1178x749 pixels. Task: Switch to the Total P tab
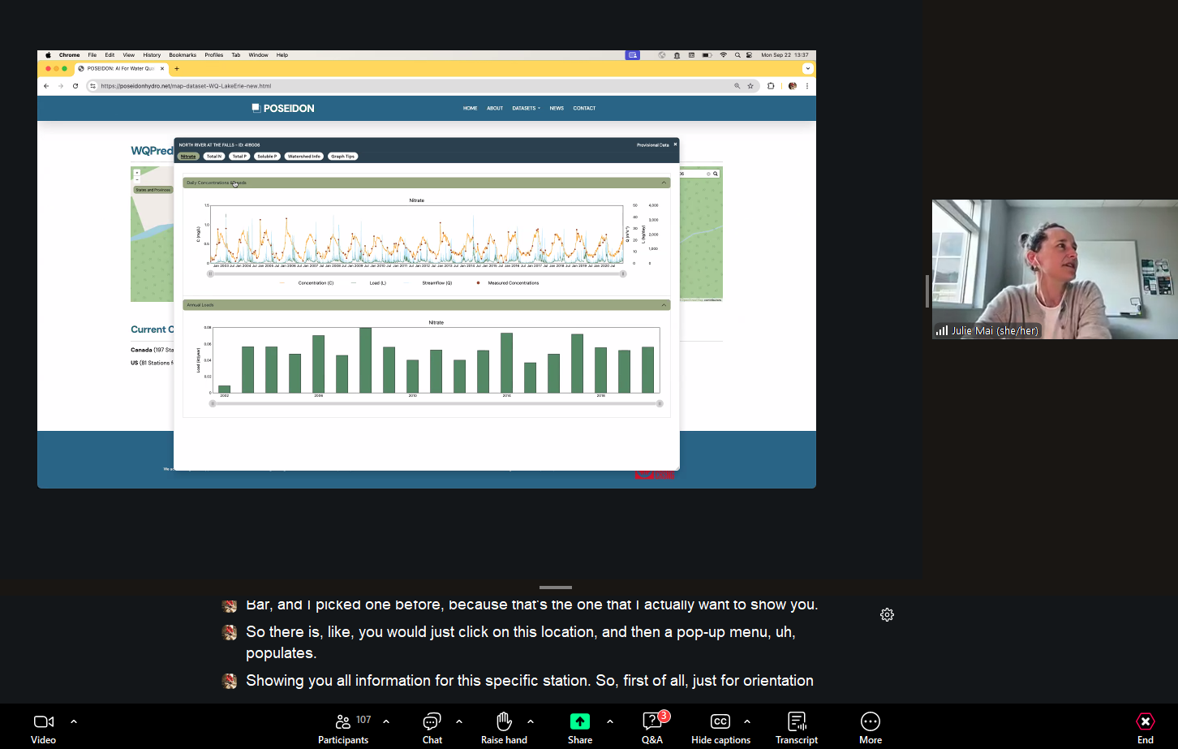(239, 156)
